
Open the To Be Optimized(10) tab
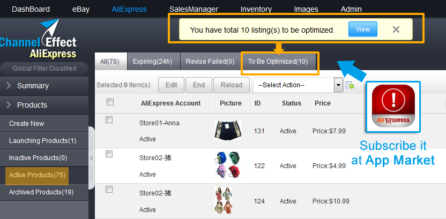[278, 62]
